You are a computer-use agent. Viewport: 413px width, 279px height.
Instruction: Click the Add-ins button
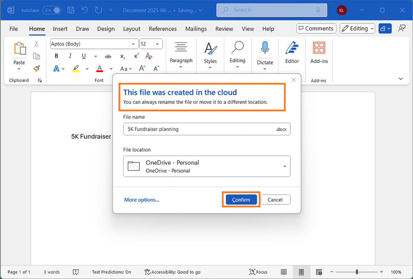(319, 53)
